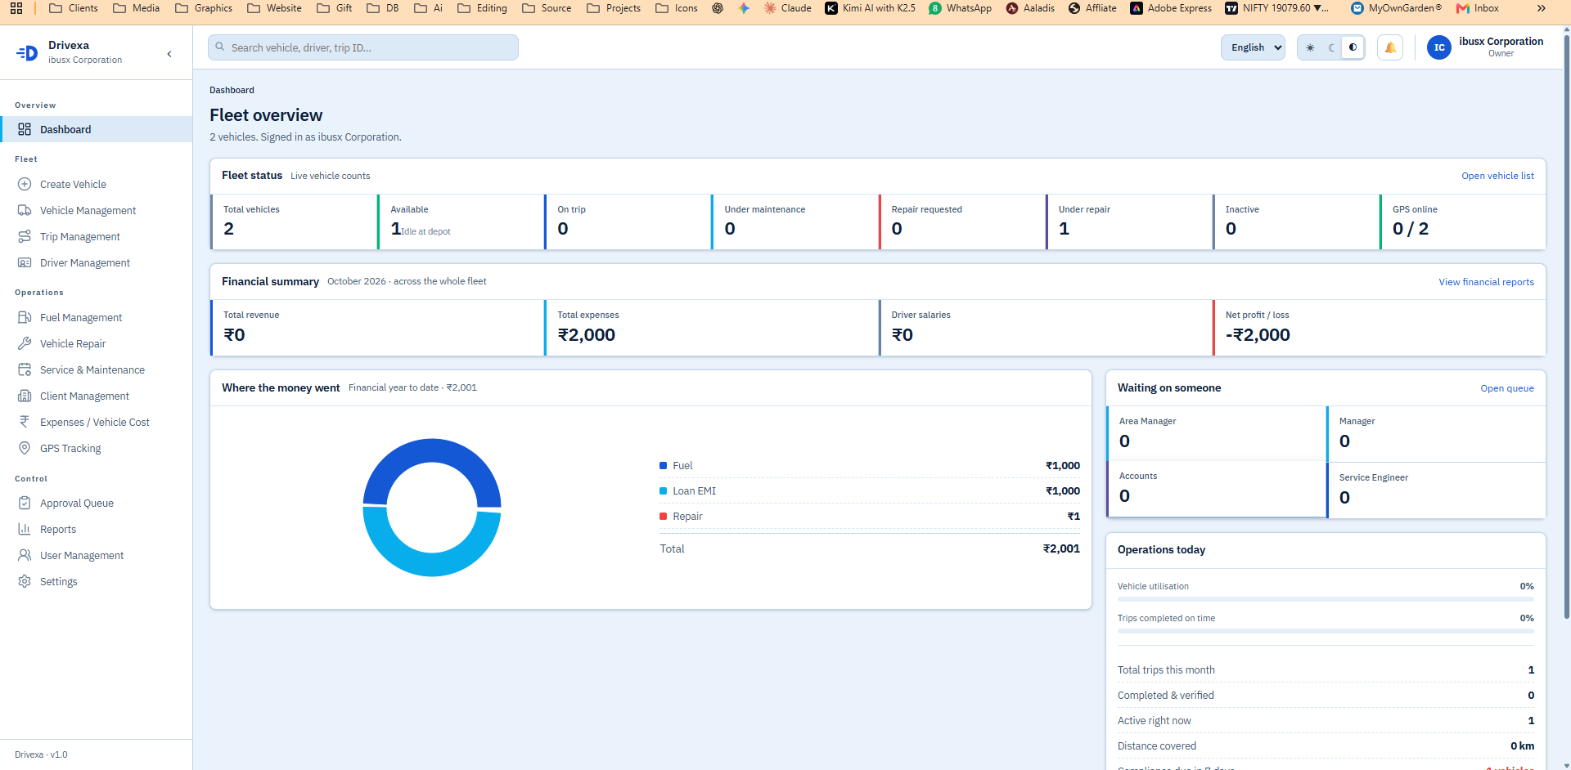The height and width of the screenshot is (770, 1571).
Task: Open the ibusx Corporation avatar menu
Action: point(1439,47)
